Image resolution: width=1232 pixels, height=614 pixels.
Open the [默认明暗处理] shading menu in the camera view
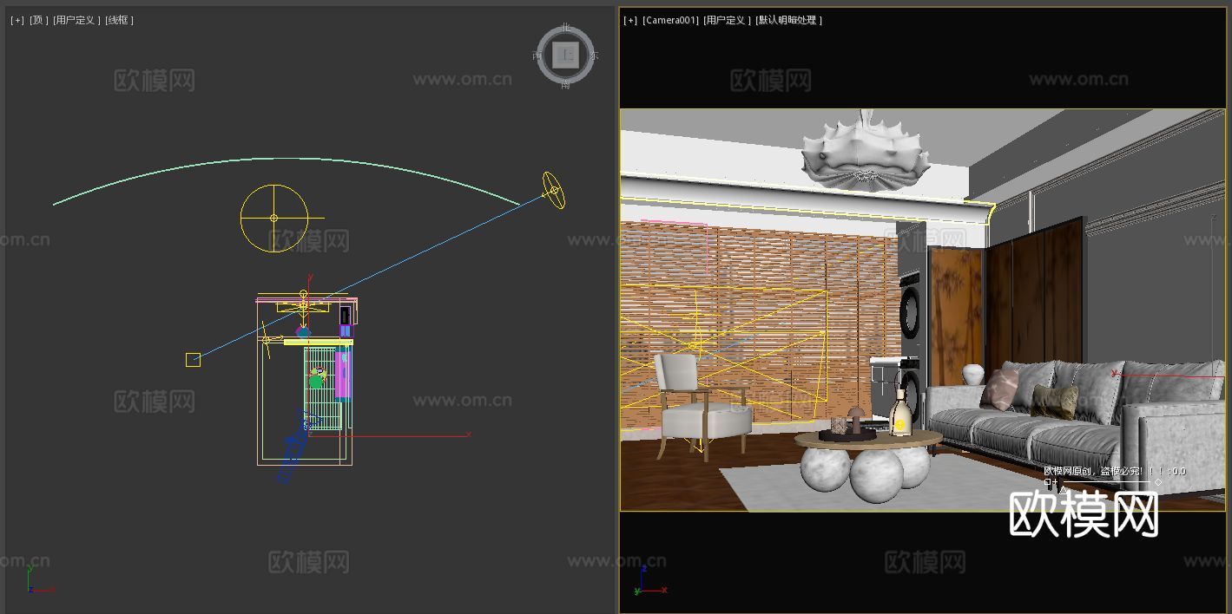[x=786, y=20]
